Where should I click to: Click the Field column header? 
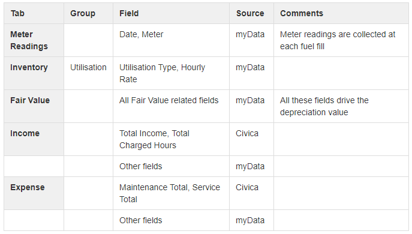129,13
